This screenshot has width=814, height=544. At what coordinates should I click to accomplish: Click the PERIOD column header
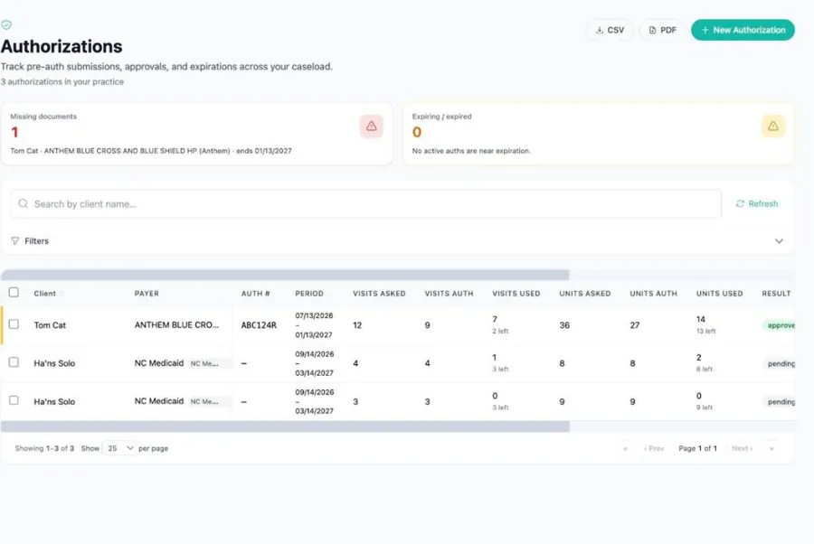click(x=309, y=294)
